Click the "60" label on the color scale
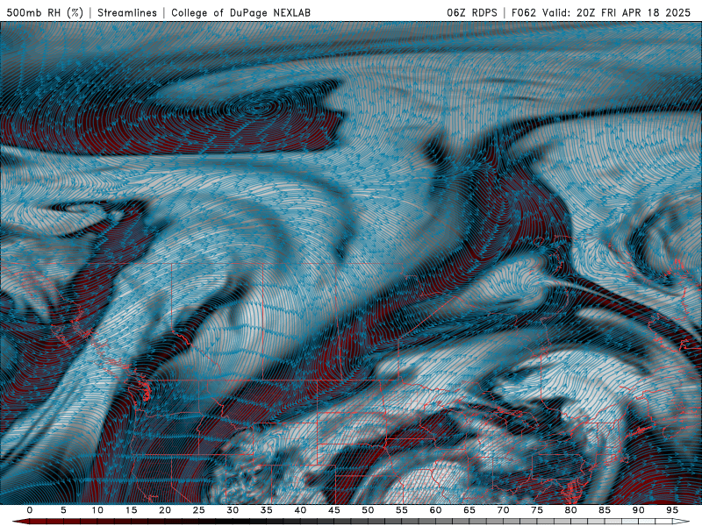This screenshot has width=702, height=526. (435, 510)
